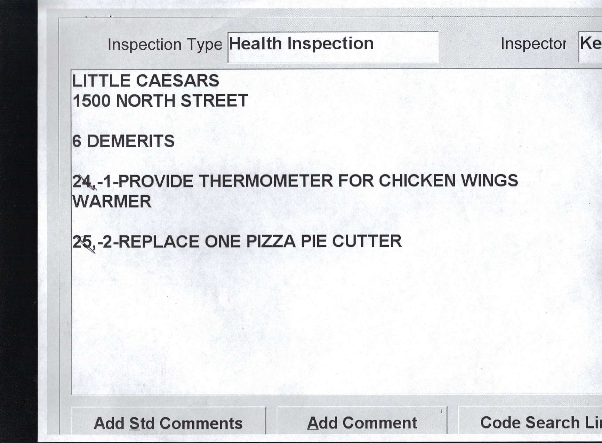
Task: Select the Inspector label
Action: click(533, 44)
